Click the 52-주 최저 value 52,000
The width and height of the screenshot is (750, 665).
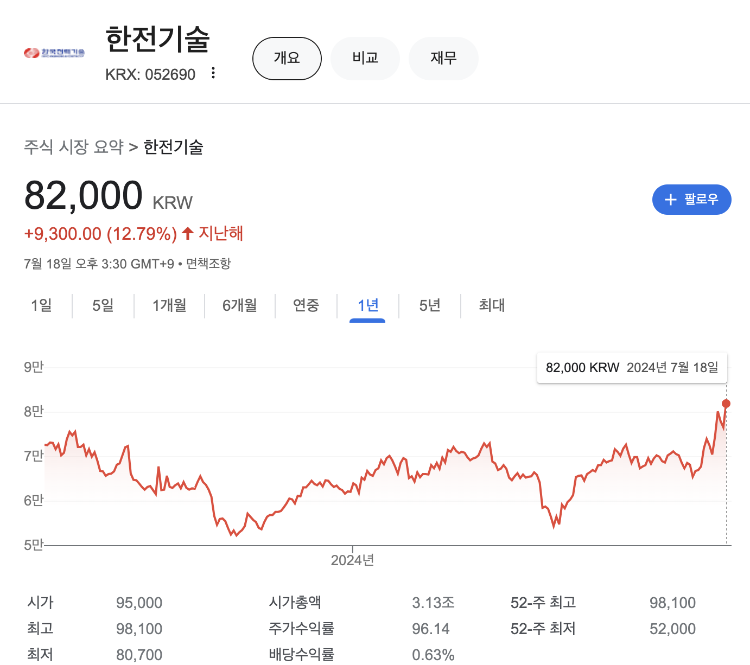(x=673, y=629)
